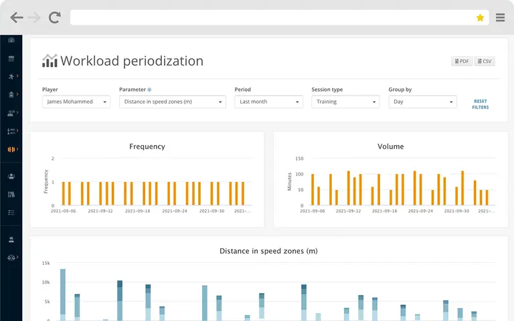Screen dimensions: 514x321
Task: Open the browser hamburger menu
Action: [500, 17]
